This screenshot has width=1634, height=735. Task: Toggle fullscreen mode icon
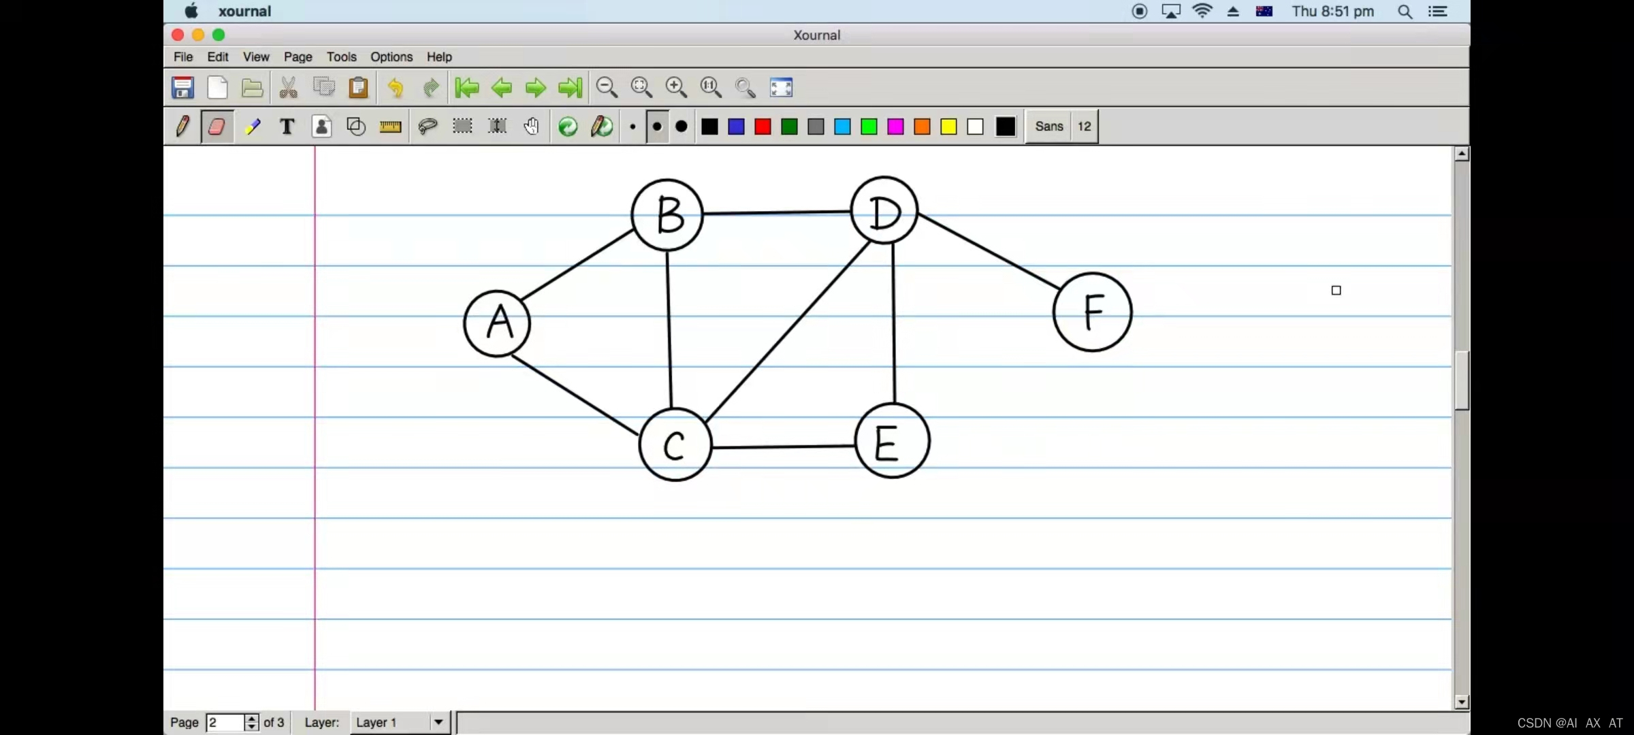coord(781,87)
